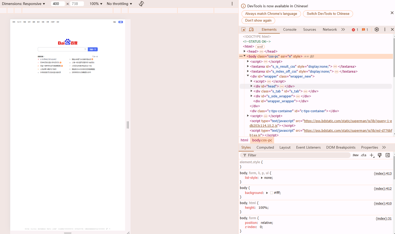Image resolution: width=395 pixels, height=234 pixels.
Task: Click the scroll badge next to html
Action: coord(260,47)
